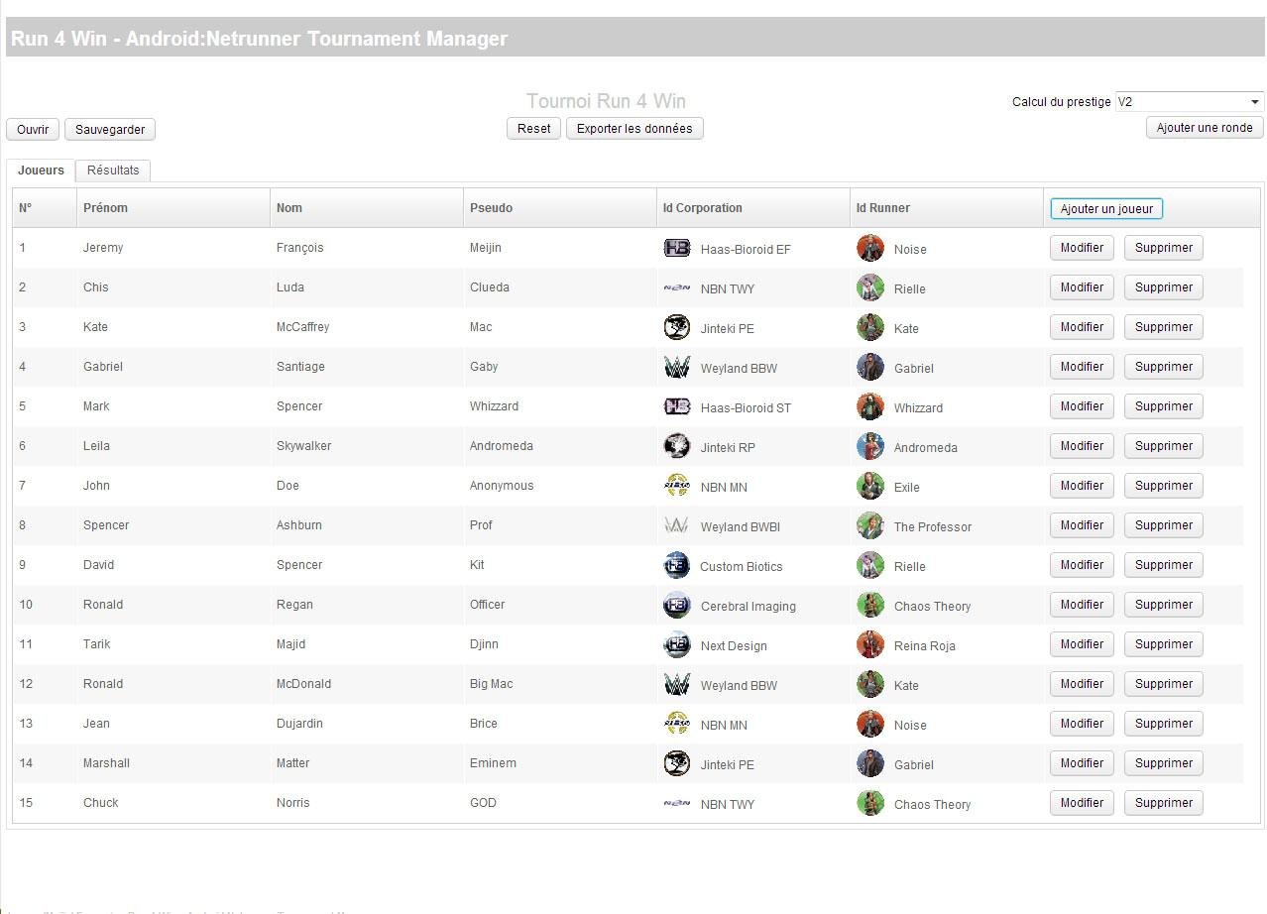The width and height of the screenshot is (1267, 914).
Task: Switch to the Résultats tab
Action: click(113, 170)
